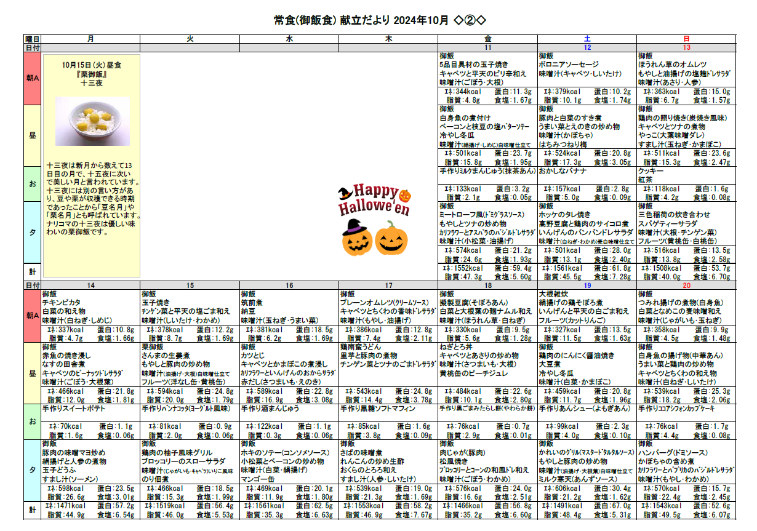Screen dimensions: 757x531
Task: Click the witch hat on the Happy text
Action: 345,193
